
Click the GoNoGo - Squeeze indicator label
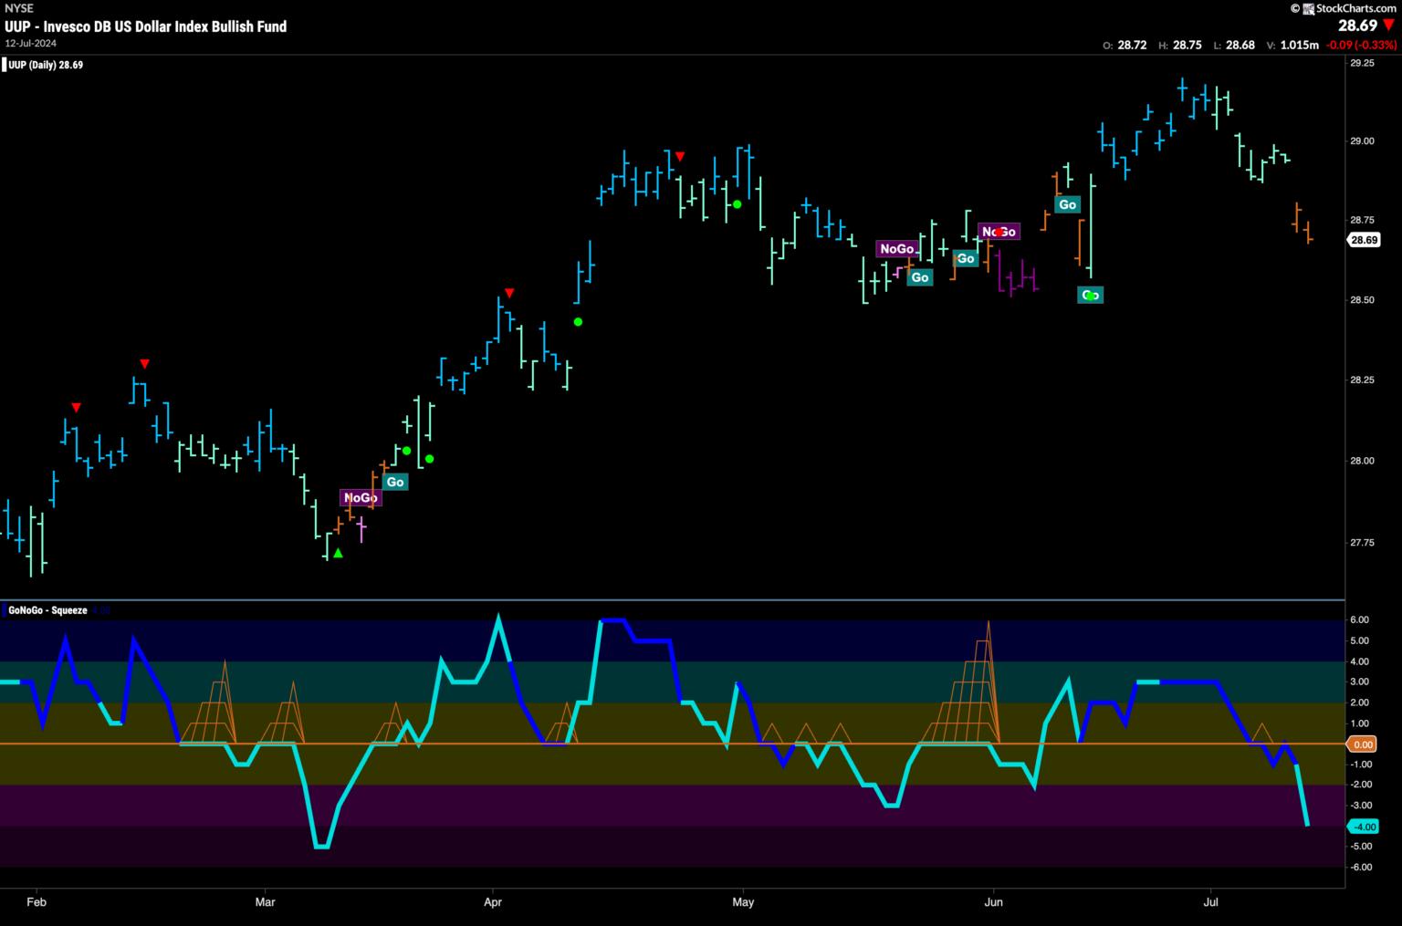click(x=47, y=610)
